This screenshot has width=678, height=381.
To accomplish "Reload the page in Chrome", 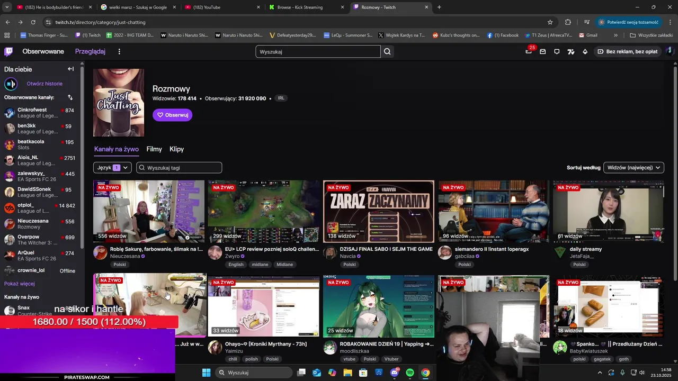I will click(33, 22).
